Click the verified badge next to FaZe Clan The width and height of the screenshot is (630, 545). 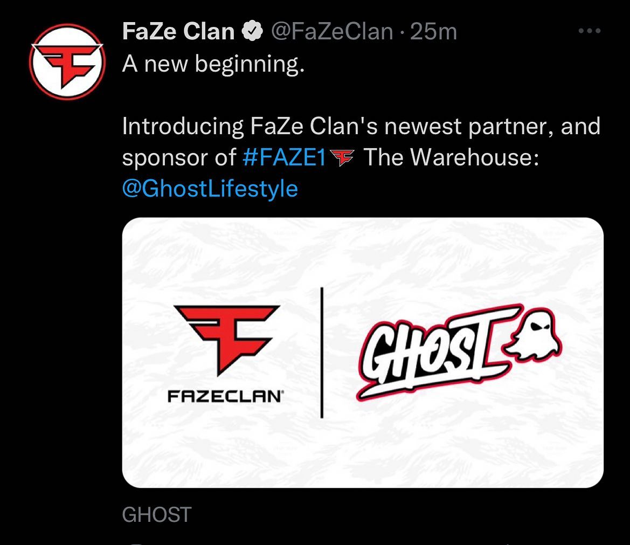(251, 32)
